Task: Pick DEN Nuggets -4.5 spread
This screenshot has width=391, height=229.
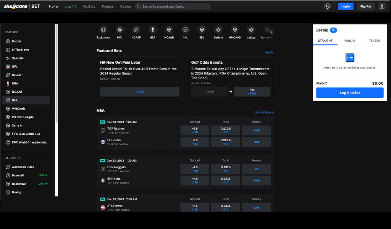Action: (x=195, y=169)
